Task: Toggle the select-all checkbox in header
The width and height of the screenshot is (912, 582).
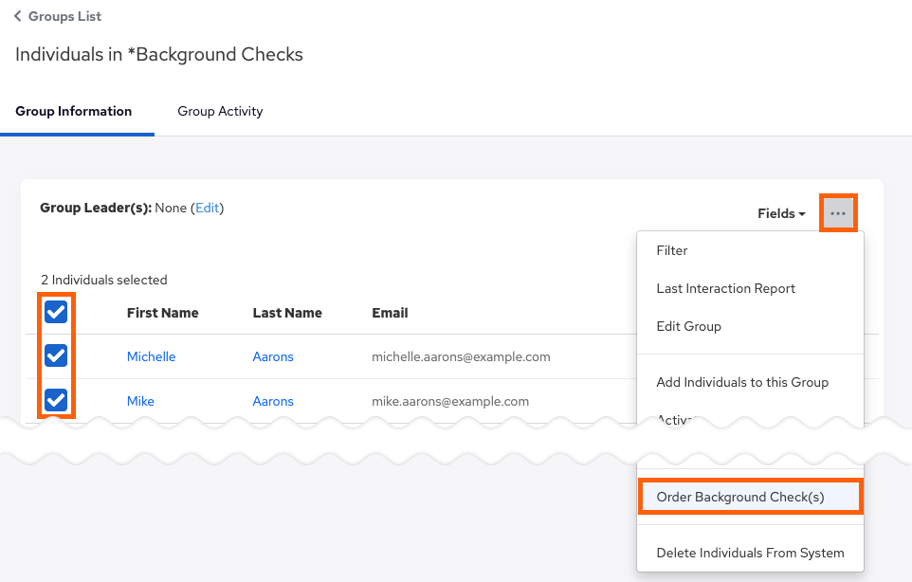Action: pyautogui.click(x=56, y=312)
